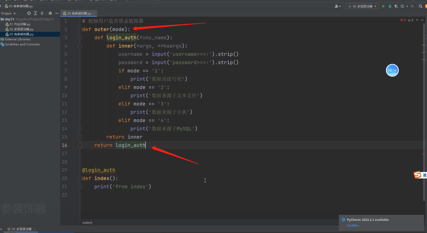Click 'def index():' on line 20

[x=100, y=178]
